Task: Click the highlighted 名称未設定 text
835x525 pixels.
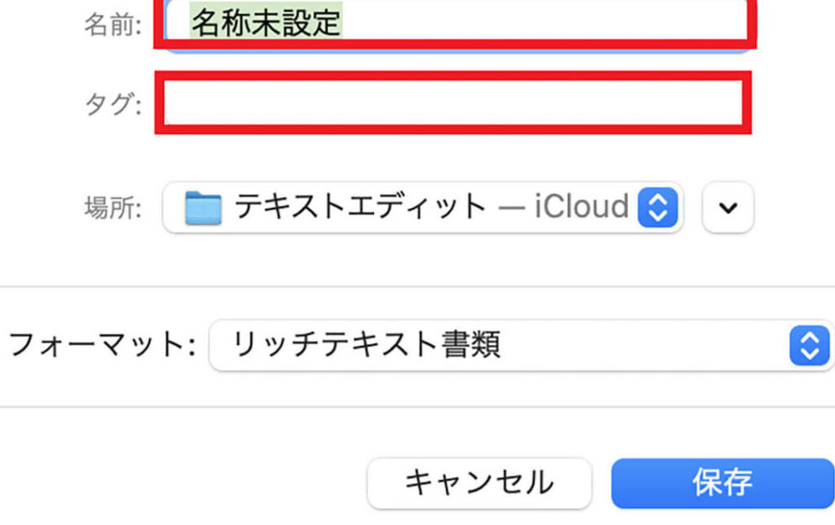Action: click(267, 23)
